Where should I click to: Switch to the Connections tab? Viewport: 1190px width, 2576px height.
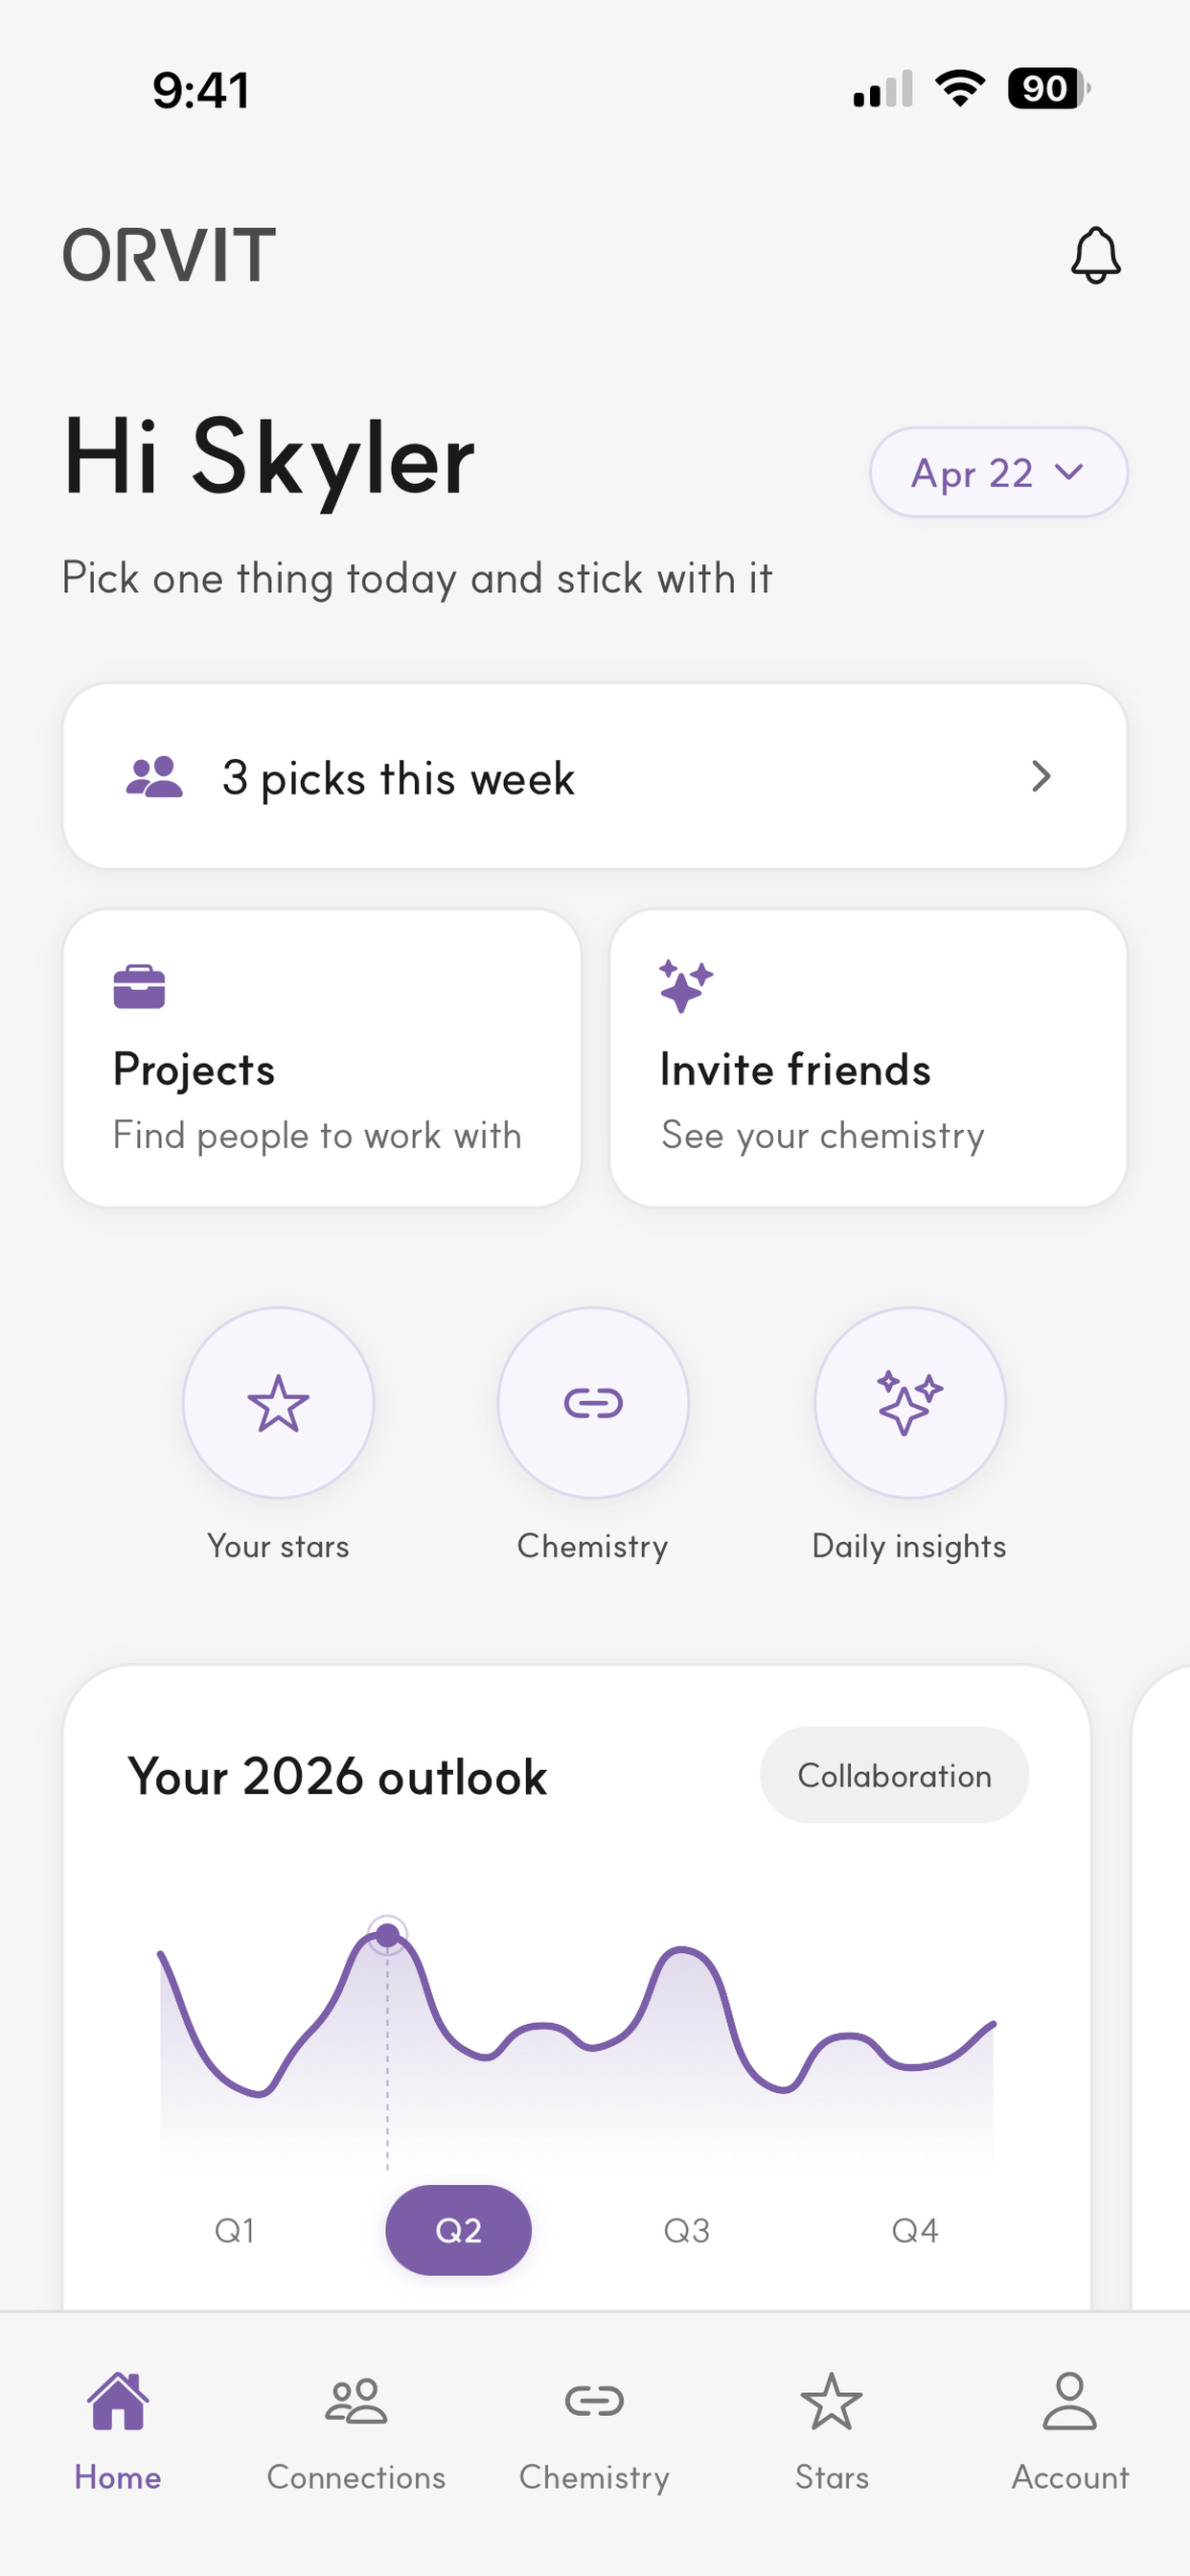356,2430
